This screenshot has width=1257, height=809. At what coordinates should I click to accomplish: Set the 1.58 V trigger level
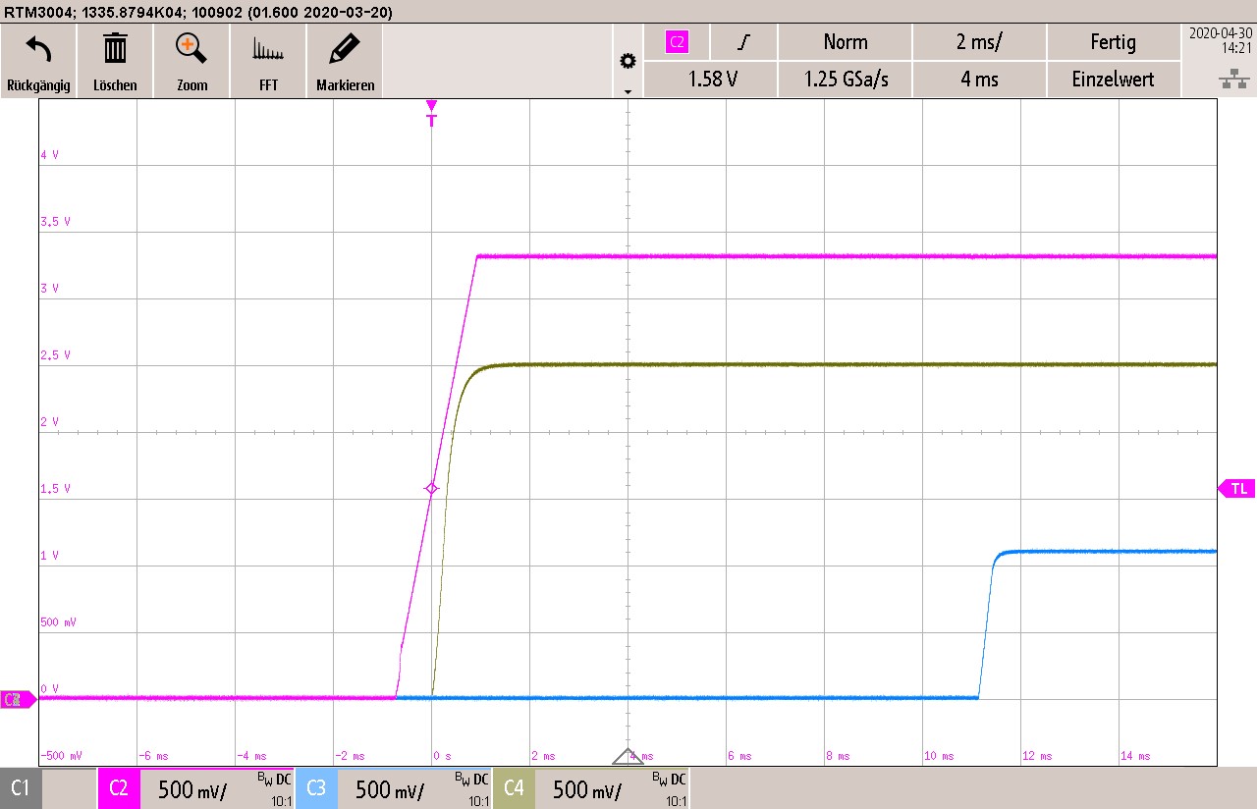[713, 80]
